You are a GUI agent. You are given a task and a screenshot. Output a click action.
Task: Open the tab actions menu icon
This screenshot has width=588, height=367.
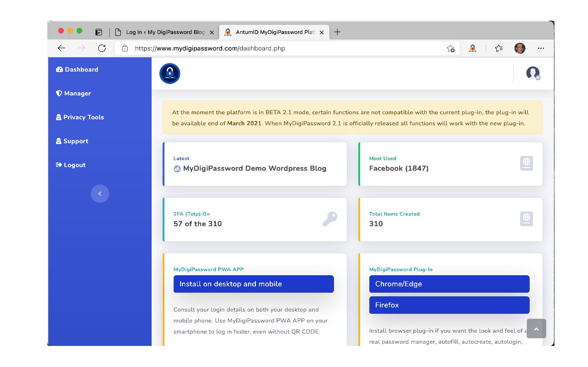pos(99,32)
